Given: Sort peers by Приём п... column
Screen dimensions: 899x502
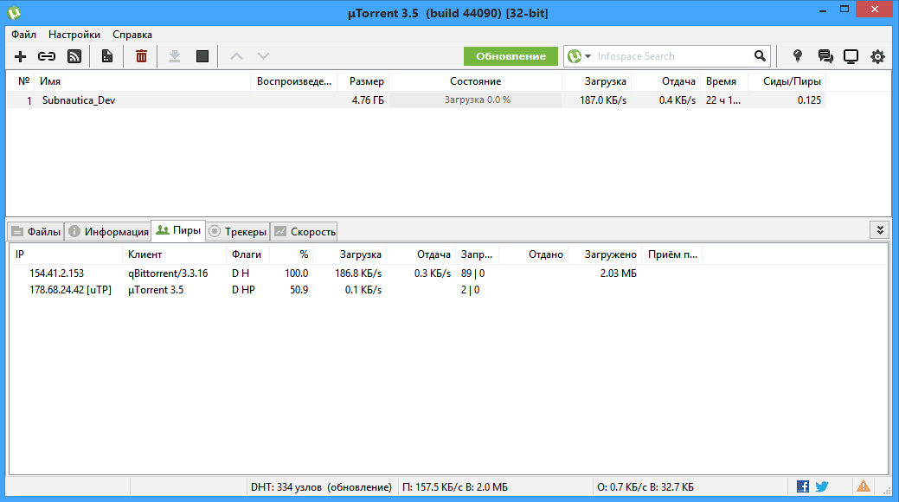Looking at the screenshot, I should pos(672,254).
